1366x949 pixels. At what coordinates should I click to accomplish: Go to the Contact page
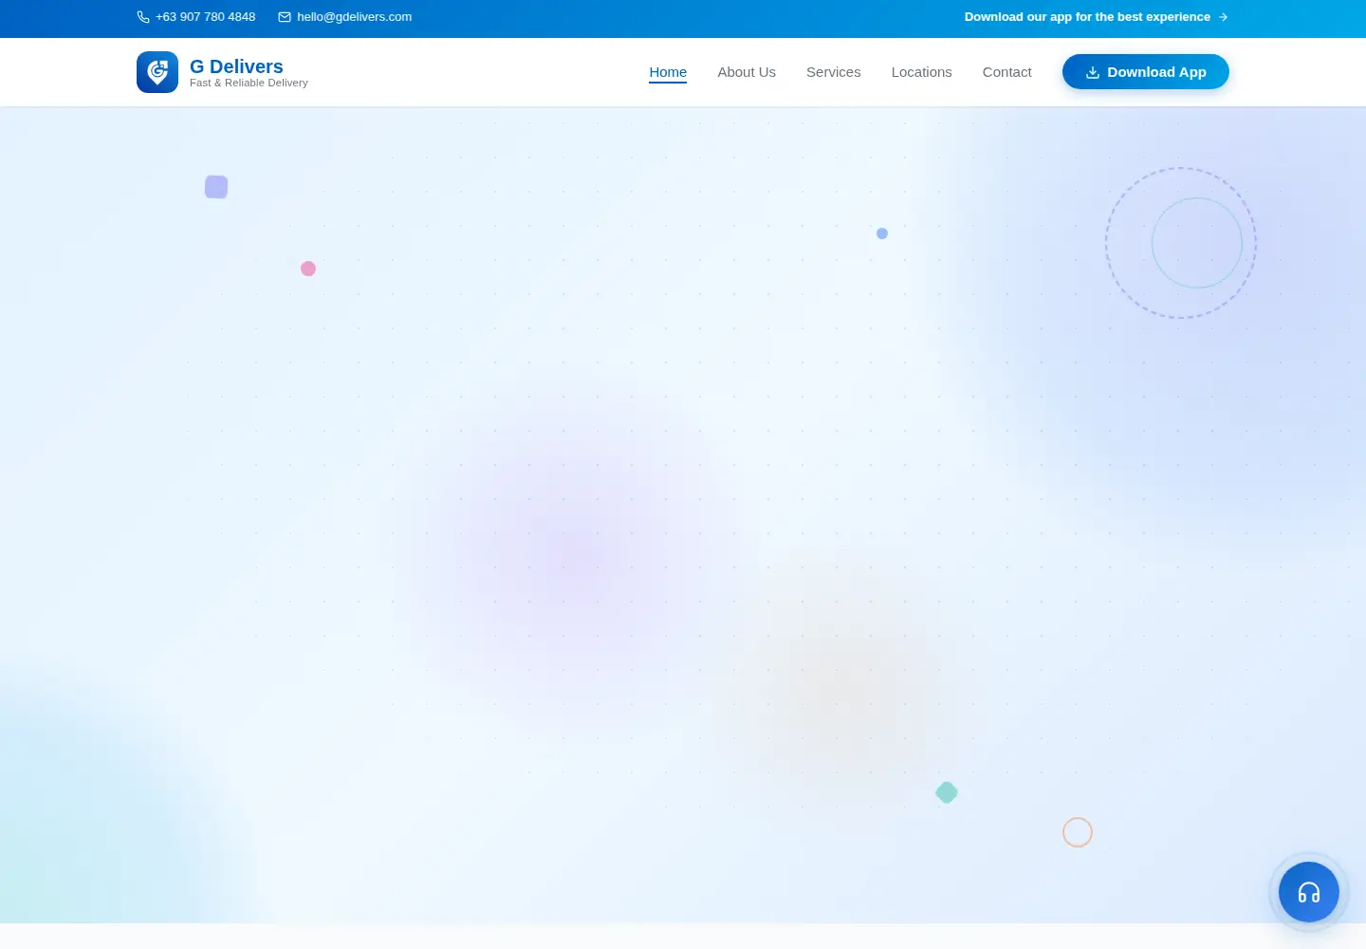click(1007, 72)
